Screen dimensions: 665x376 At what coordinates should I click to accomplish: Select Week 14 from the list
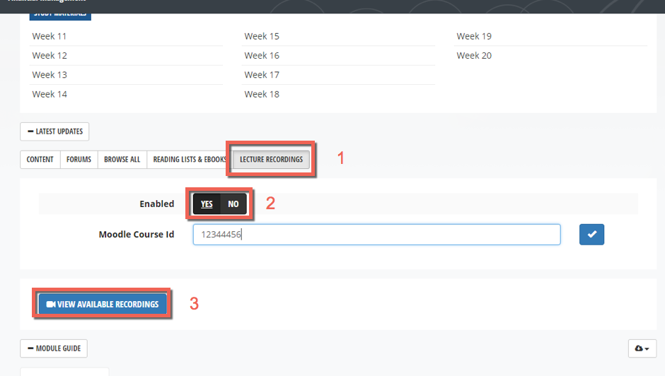click(50, 94)
